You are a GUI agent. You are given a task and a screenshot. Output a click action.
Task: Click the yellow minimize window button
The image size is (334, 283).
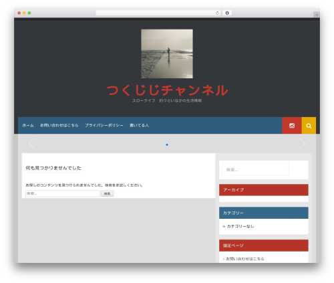point(24,13)
